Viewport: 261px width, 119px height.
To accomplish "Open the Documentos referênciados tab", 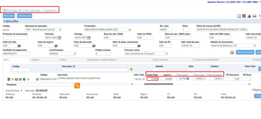I will point(221,59).
